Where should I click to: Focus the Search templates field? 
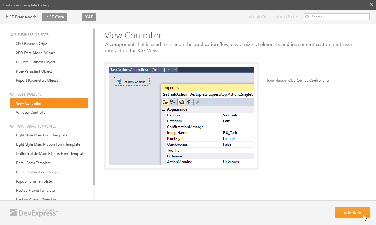(x=337, y=17)
